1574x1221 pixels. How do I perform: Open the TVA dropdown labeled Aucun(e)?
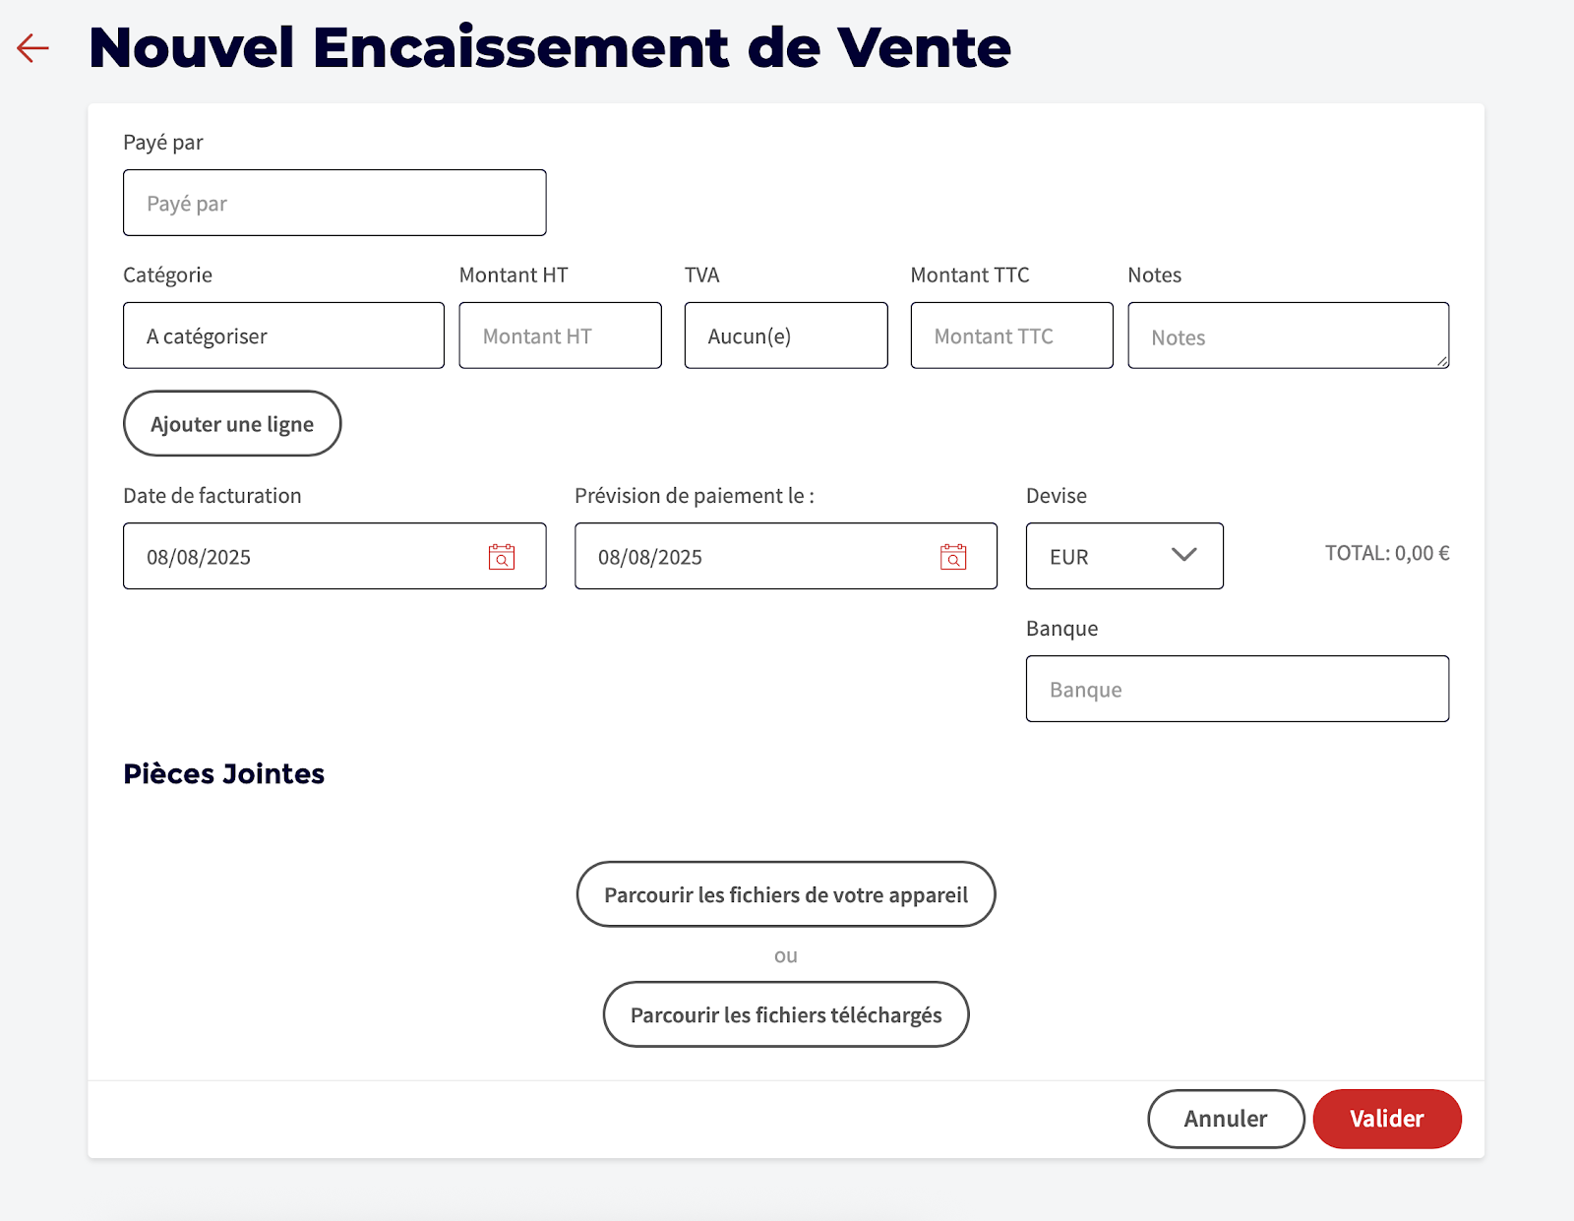click(x=785, y=336)
